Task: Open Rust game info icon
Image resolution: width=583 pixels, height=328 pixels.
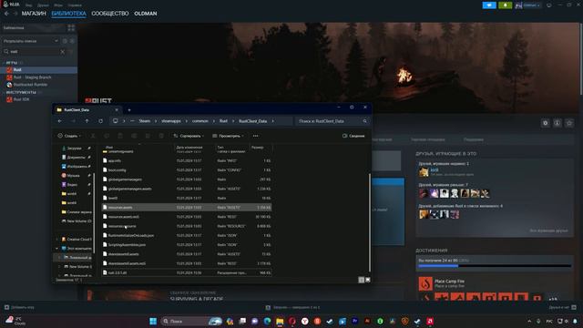Action: (557, 123)
